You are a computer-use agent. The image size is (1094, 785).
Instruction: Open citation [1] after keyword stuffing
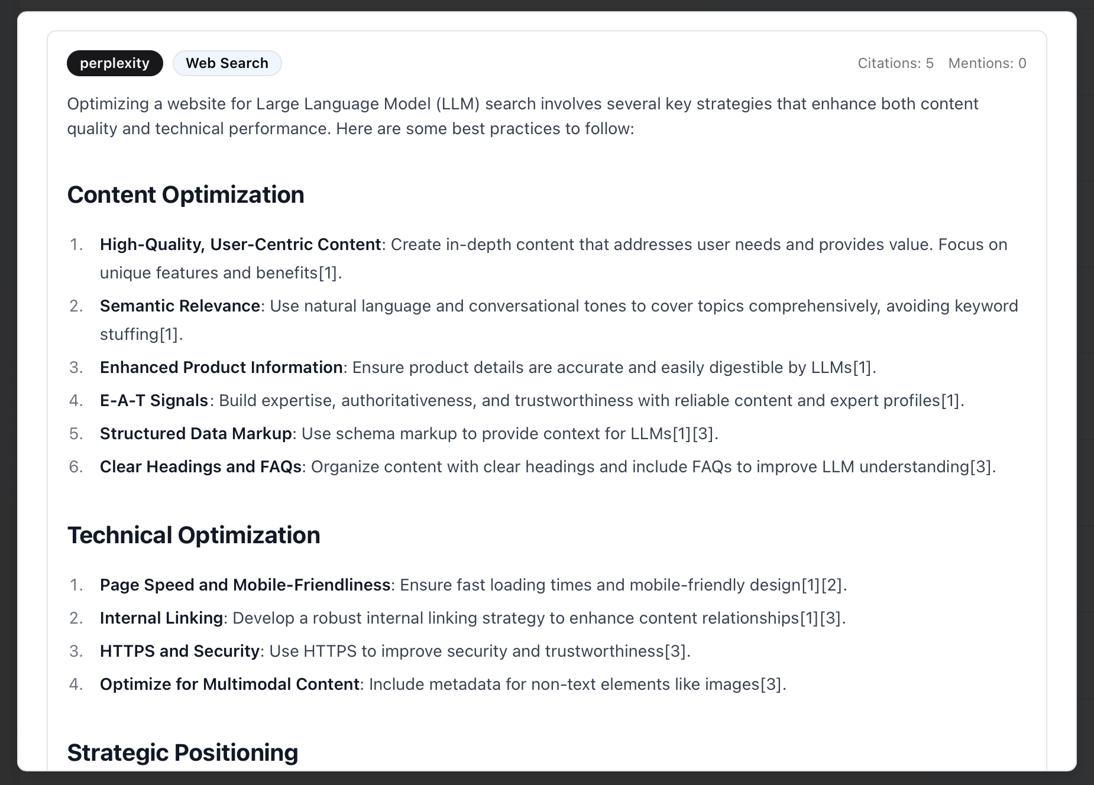click(x=169, y=334)
